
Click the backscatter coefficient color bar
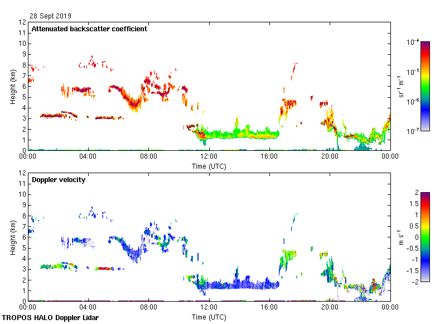click(425, 86)
